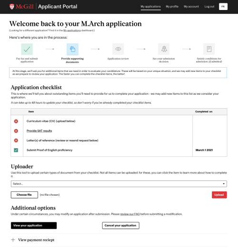Click the Application checklist heading
Viewport: 238px width, 250px height.
point(36,87)
